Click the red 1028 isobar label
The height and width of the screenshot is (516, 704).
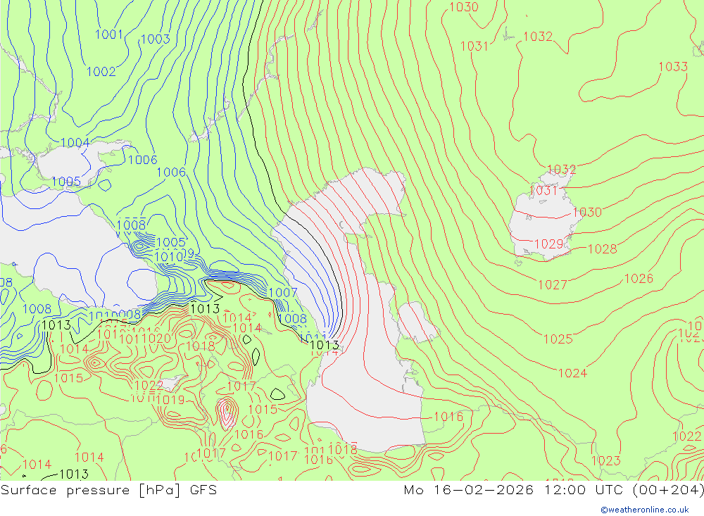pyautogui.click(x=602, y=248)
